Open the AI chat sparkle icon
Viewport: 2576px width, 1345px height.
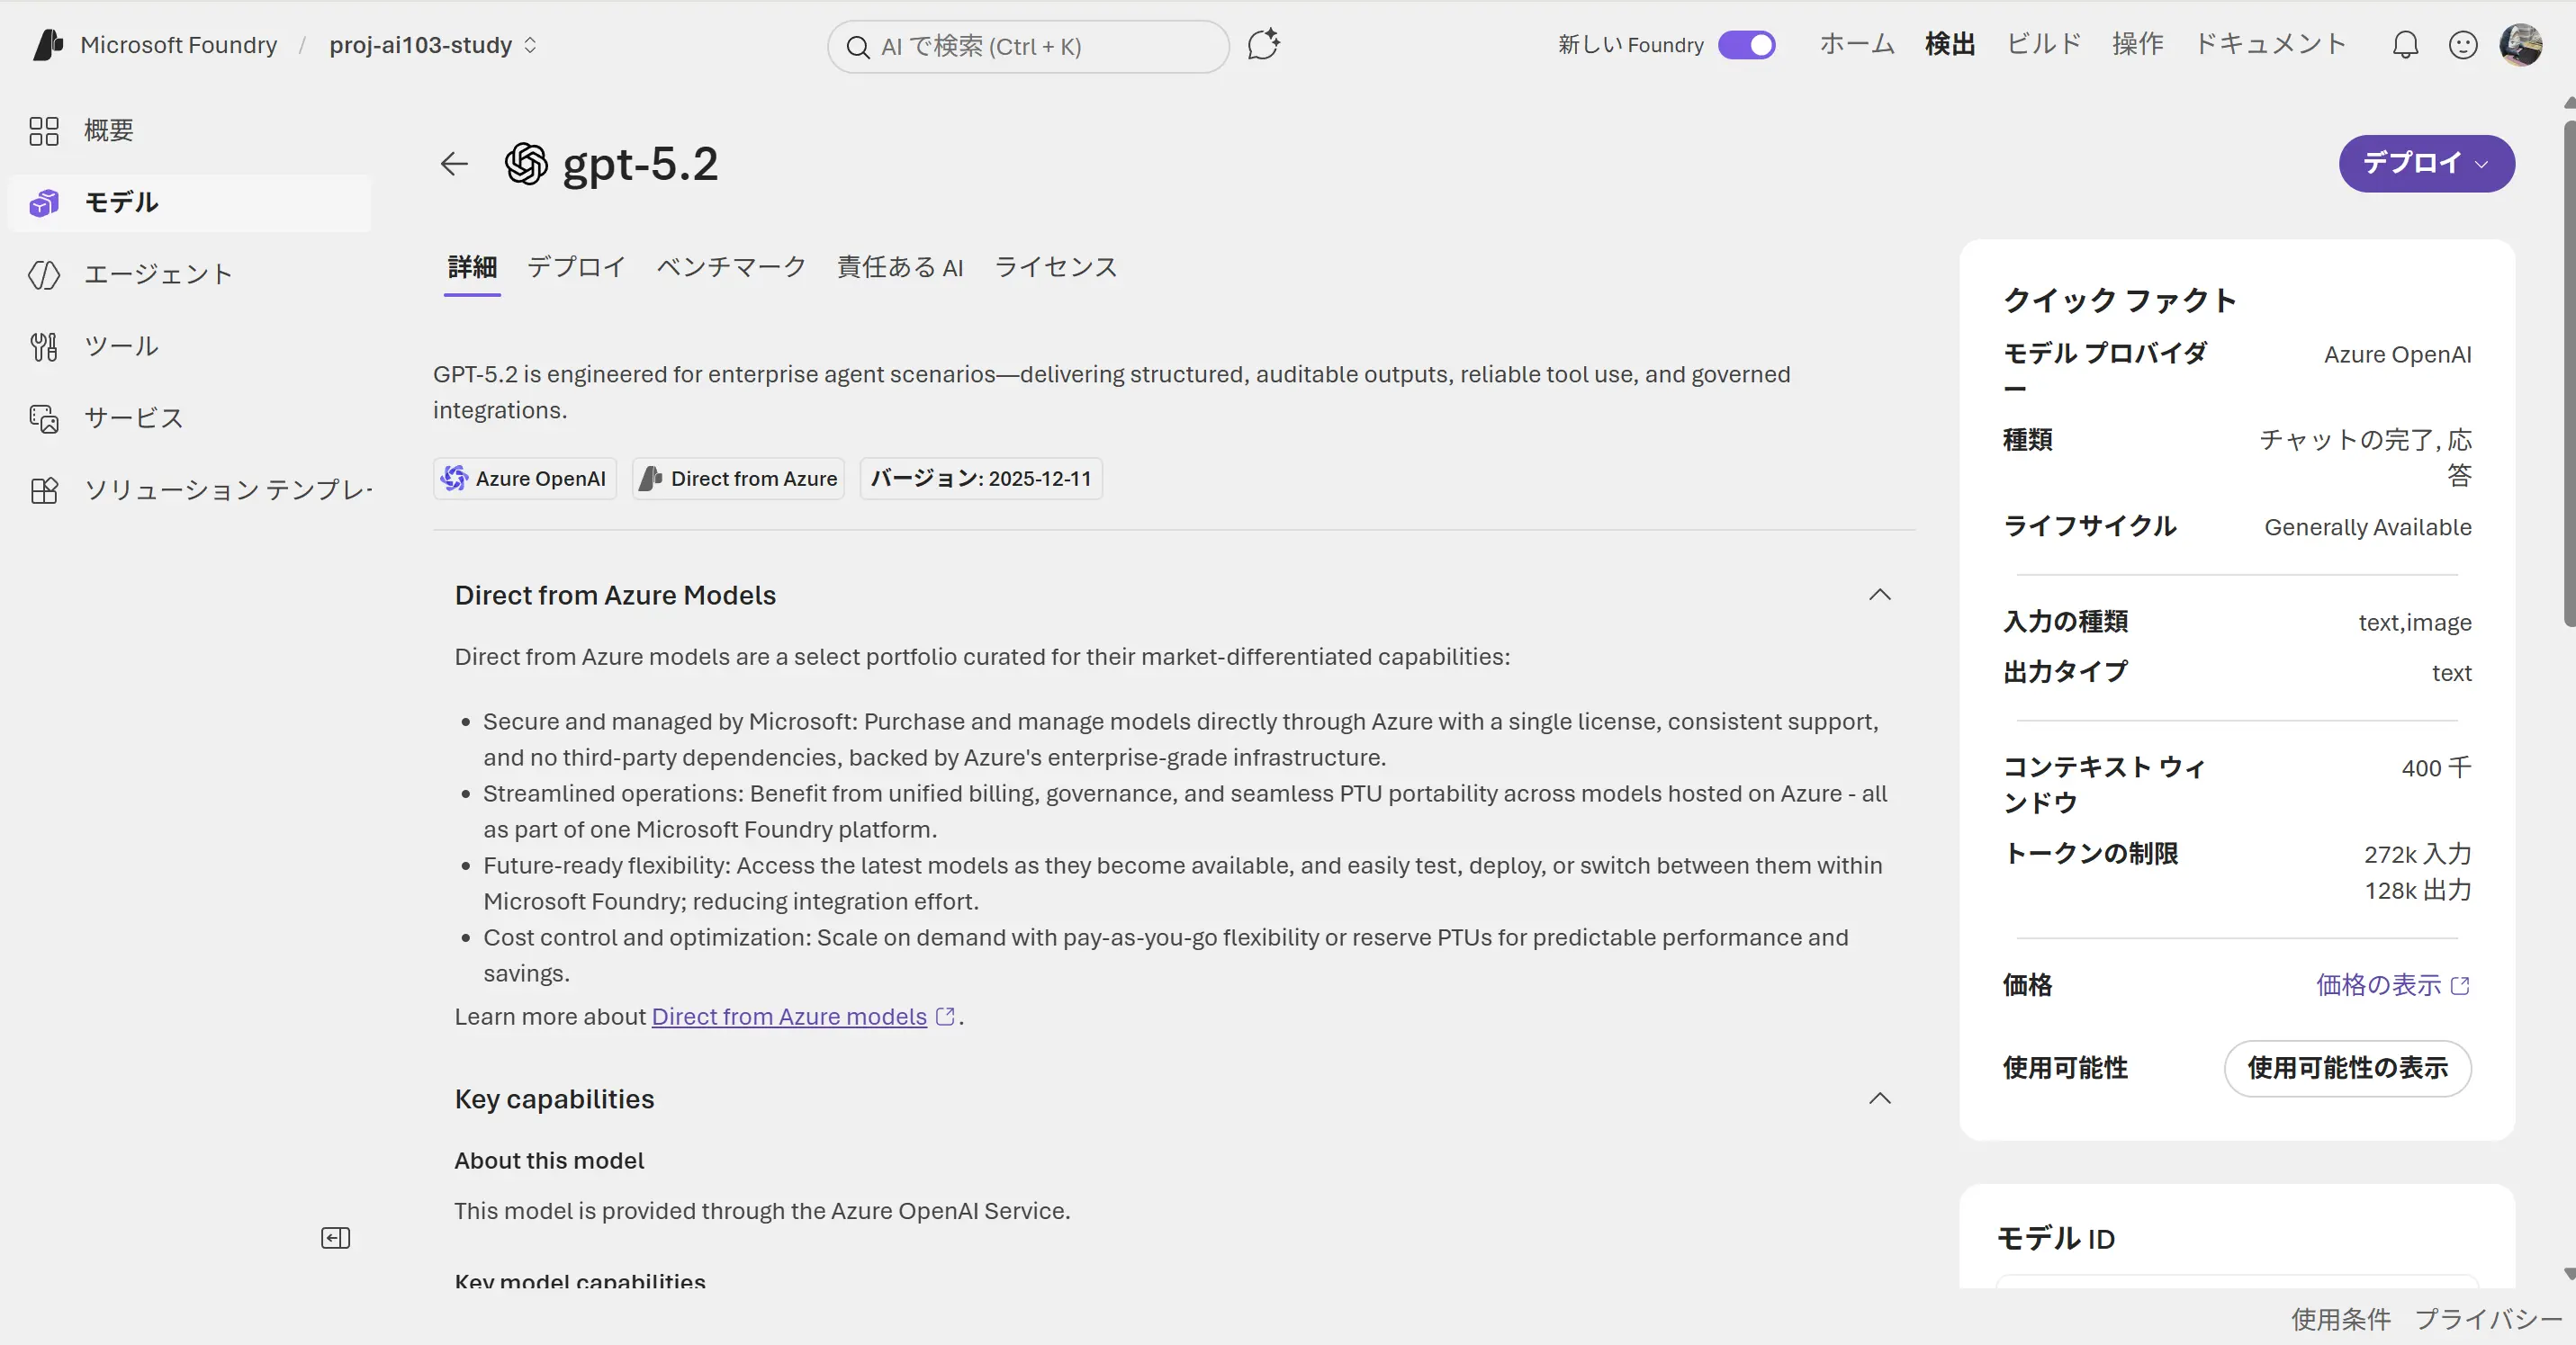tap(1264, 45)
